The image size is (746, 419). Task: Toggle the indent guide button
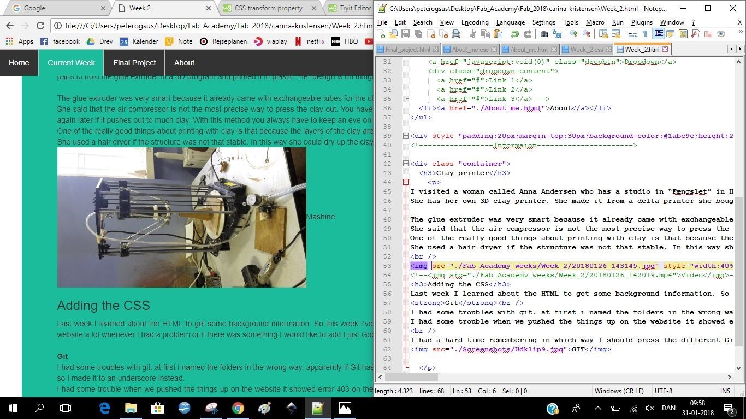[659, 34]
